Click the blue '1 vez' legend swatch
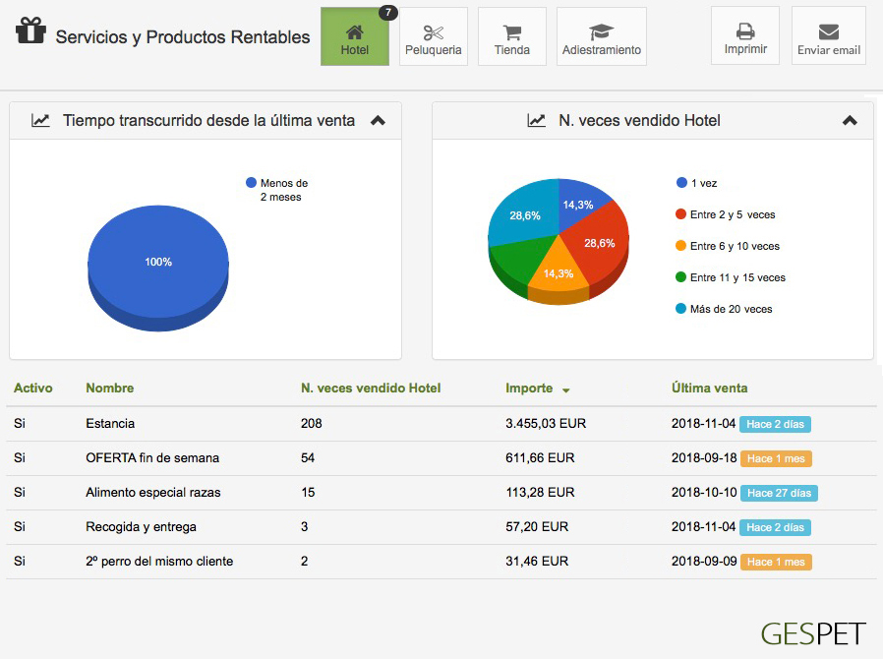 [681, 183]
